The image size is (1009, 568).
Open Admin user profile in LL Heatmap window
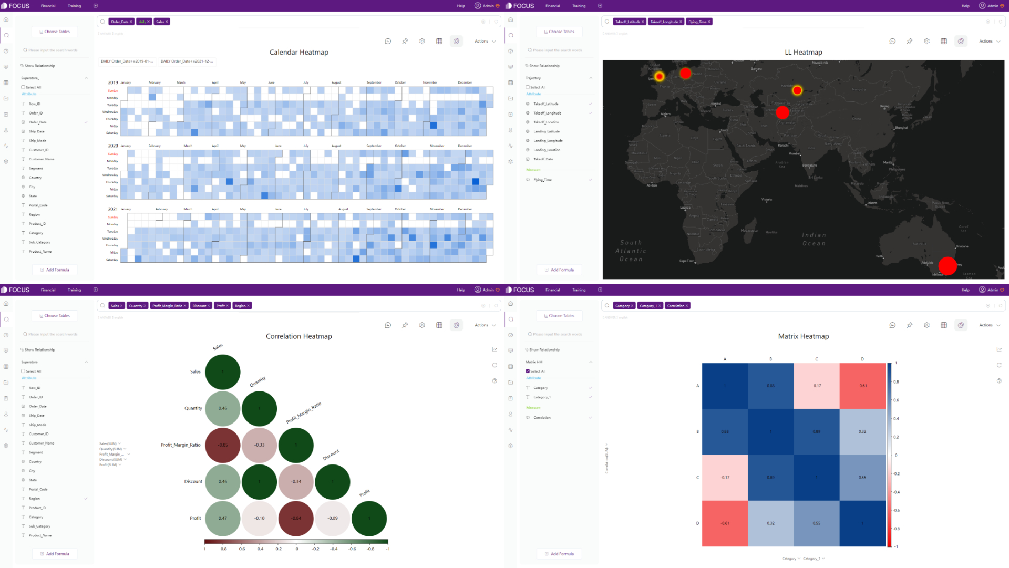point(992,6)
